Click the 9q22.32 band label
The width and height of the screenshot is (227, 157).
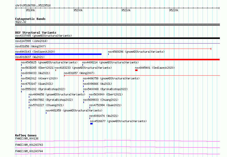click(21, 22)
